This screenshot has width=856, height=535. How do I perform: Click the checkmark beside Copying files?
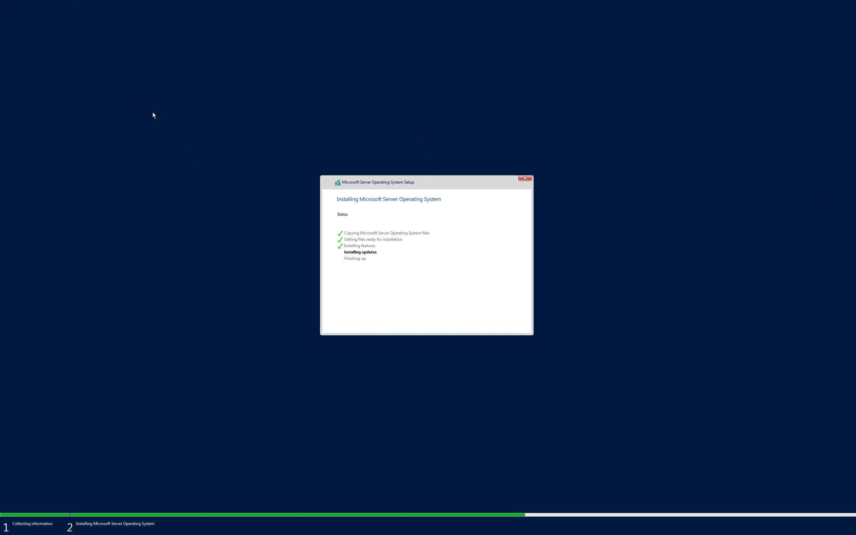340,233
